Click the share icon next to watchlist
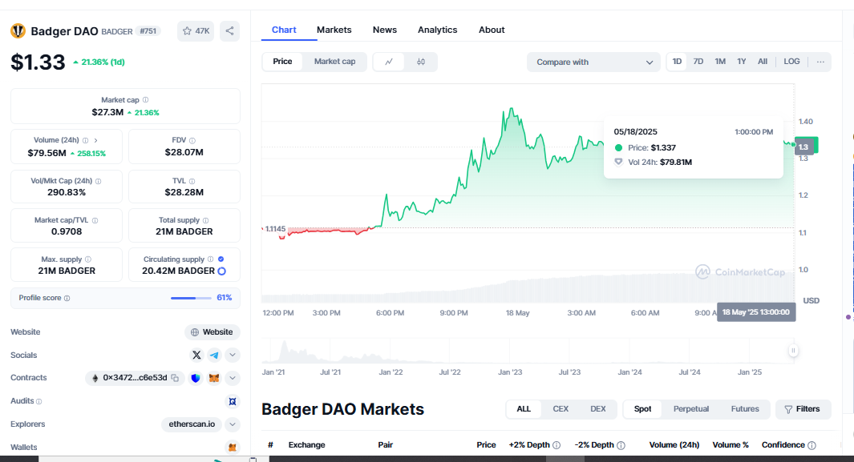The width and height of the screenshot is (854, 462). [230, 31]
